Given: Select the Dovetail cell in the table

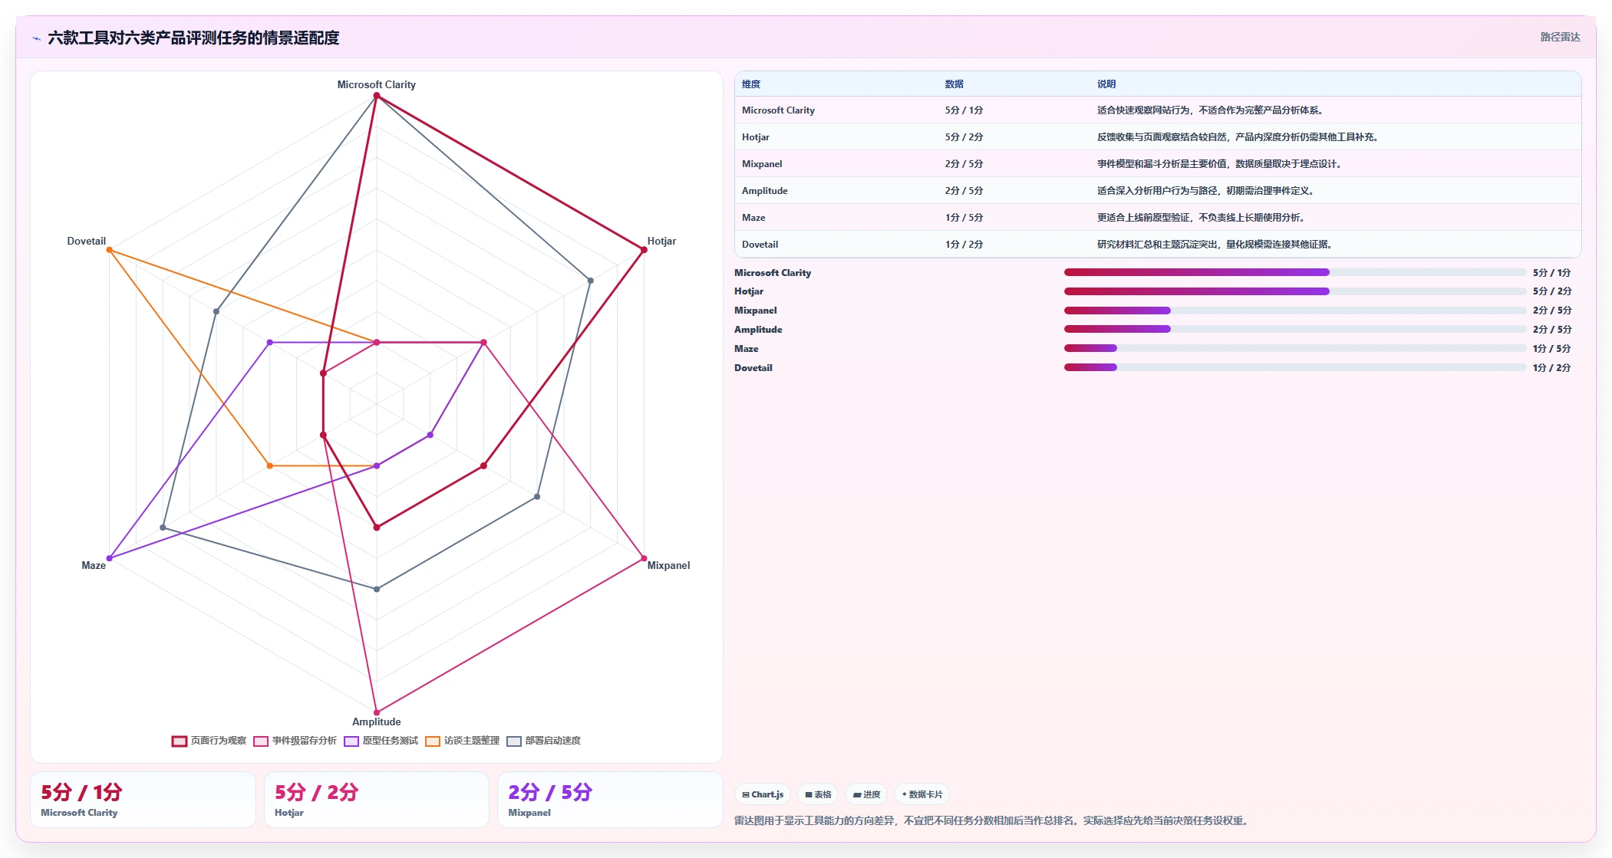Looking at the screenshot, I should (760, 245).
